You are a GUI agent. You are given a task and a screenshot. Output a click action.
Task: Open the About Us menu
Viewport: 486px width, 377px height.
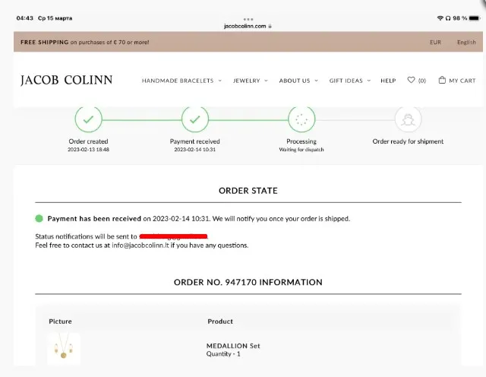[x=295, y=81]
